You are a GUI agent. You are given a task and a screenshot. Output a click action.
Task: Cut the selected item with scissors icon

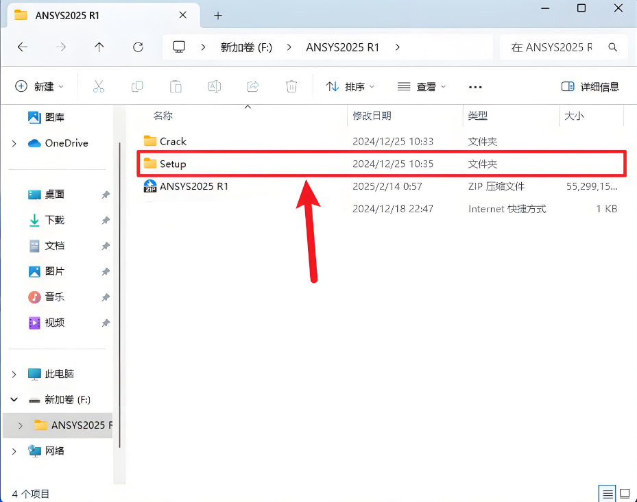pyautogui.click(x=99, y=86)
